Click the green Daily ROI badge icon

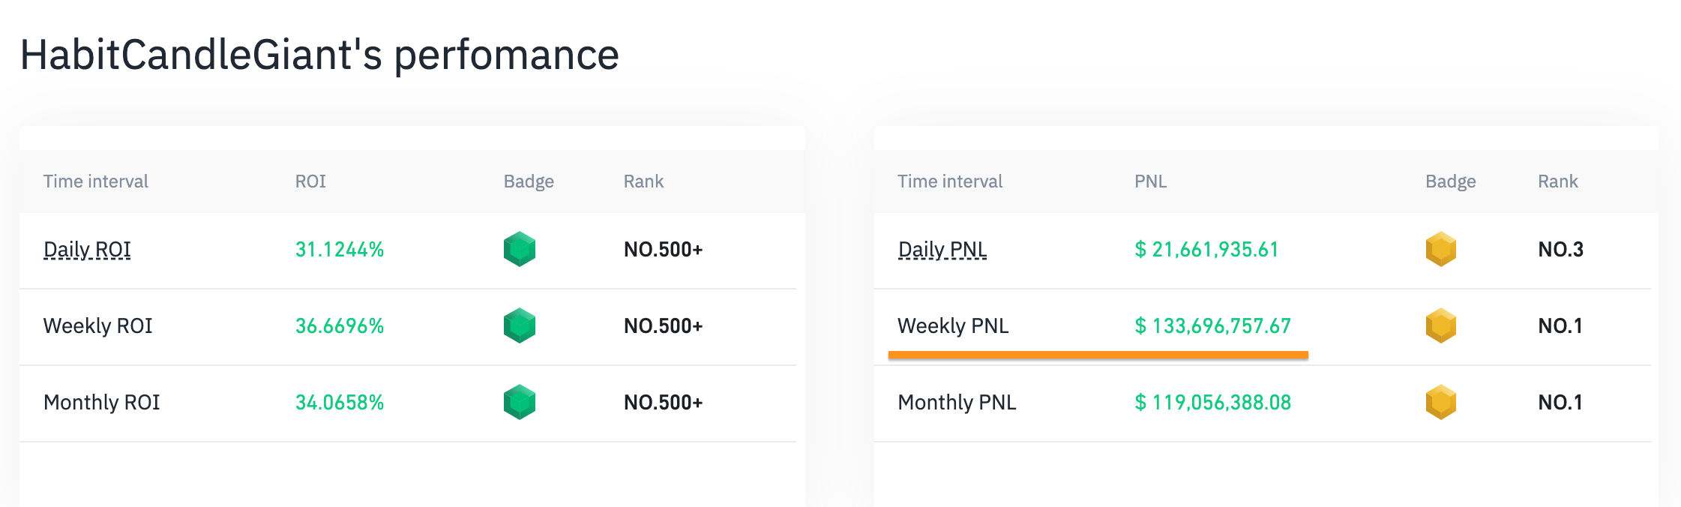pos(519,249)
